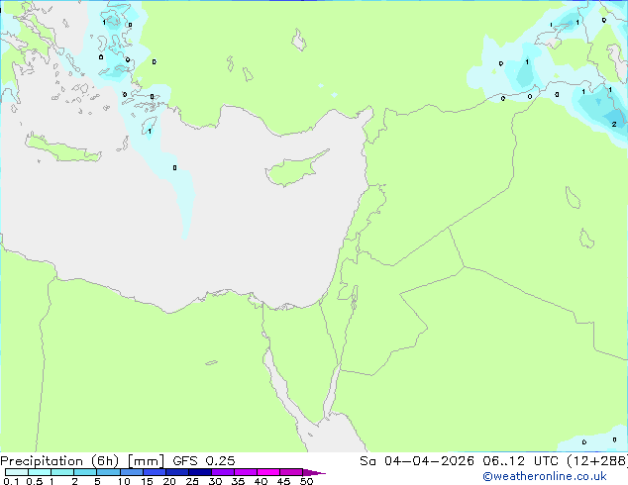Viewport: 628px width, 485px height.
Task: Click the '06..12 UTC' time text
Action: click(521, 461)
